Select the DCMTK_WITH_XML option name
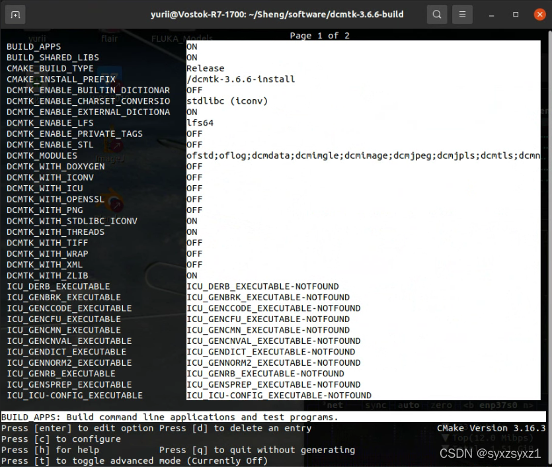The width and height of the screenshot is (552, 467). [45, 265]
